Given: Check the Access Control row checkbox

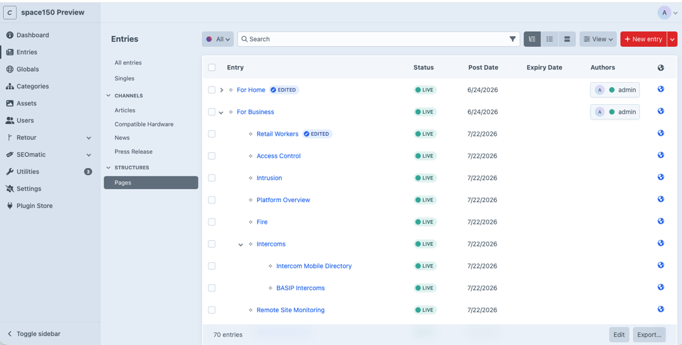Looking at the screenshot, I should coord(212,155).
